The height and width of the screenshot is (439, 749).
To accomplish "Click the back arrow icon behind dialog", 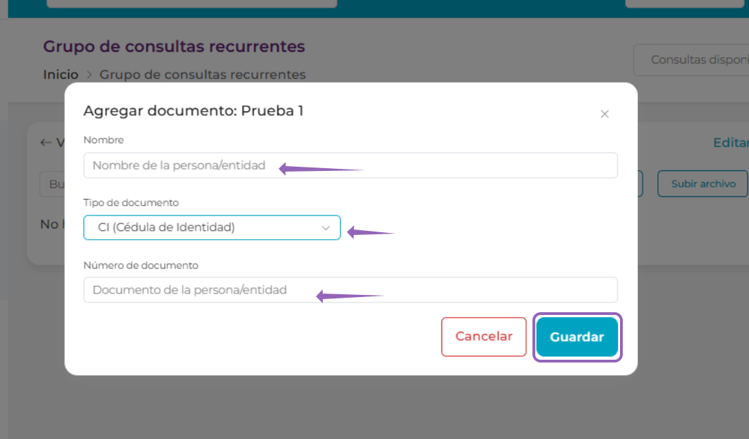I will click(x=46, y=142).
